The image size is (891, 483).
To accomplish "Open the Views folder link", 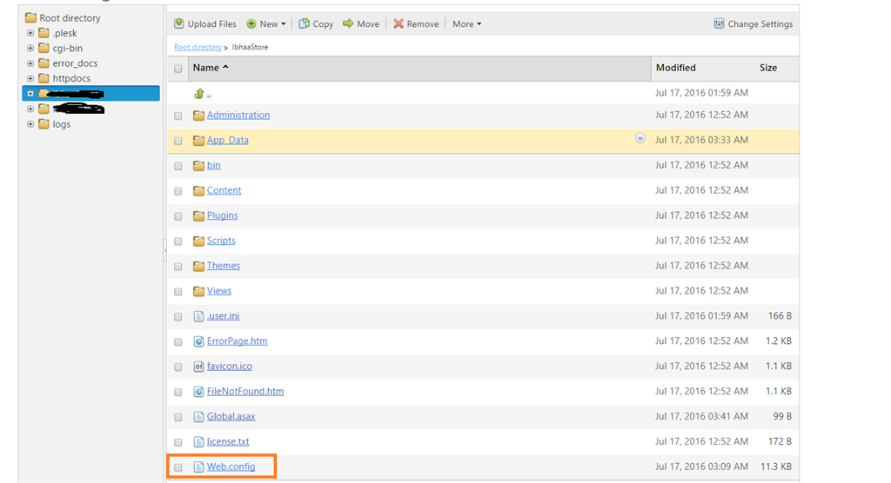I will (218, 291).
